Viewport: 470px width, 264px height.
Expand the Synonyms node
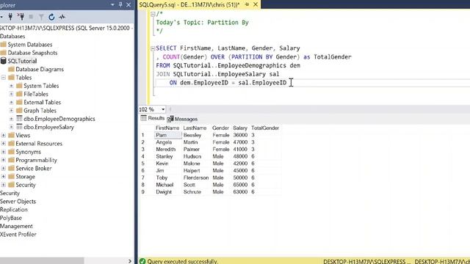pos(3,152)
